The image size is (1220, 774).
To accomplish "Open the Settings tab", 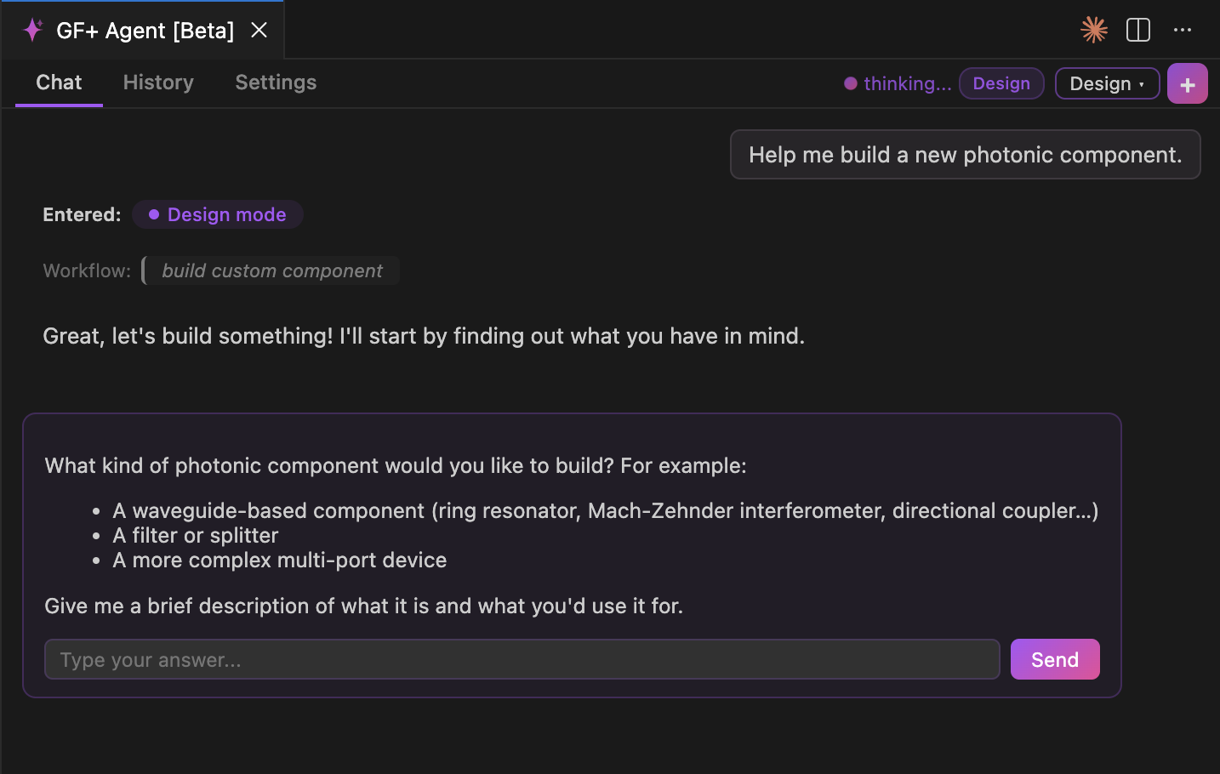I will 276,83.
